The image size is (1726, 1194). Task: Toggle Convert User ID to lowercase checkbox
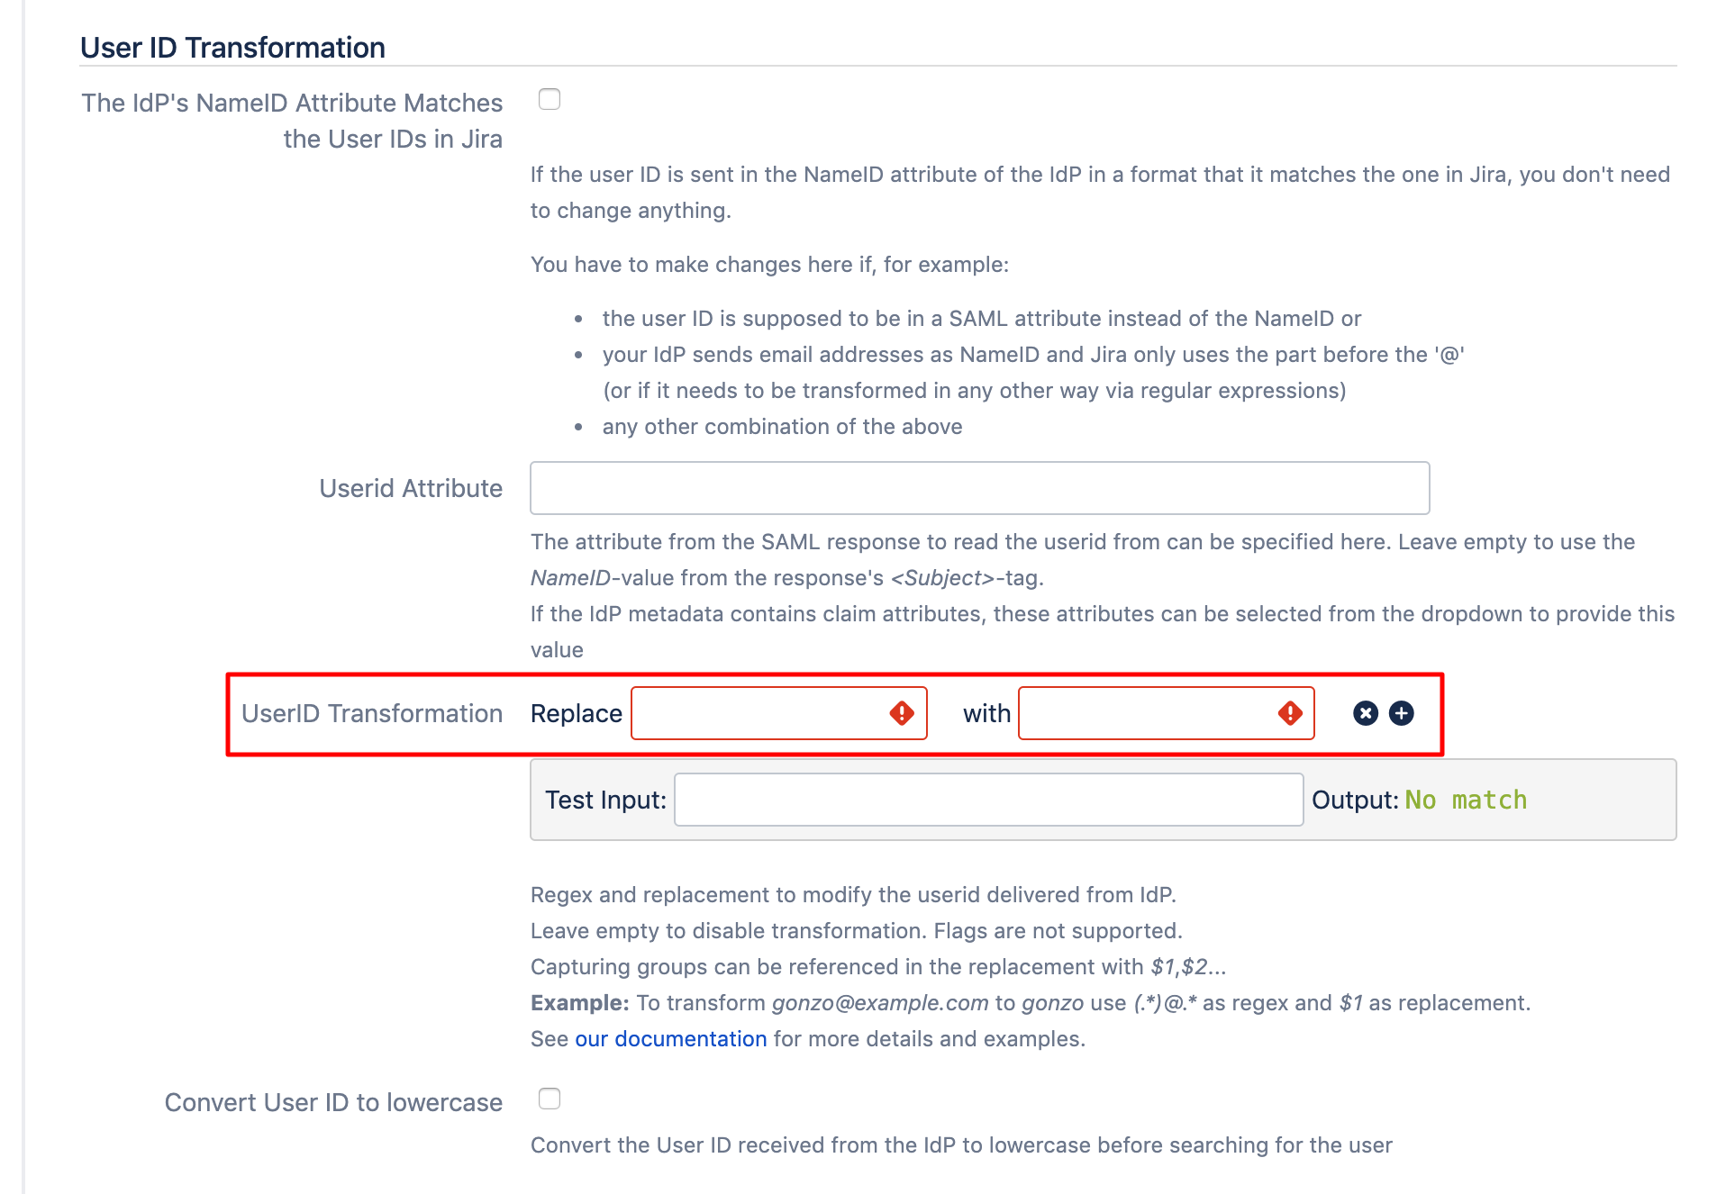pyautogui.click(x=550, y=1099)
